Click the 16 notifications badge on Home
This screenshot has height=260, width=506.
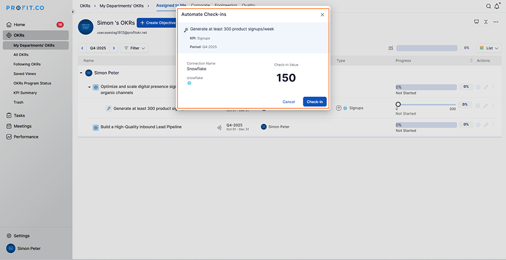60,24
